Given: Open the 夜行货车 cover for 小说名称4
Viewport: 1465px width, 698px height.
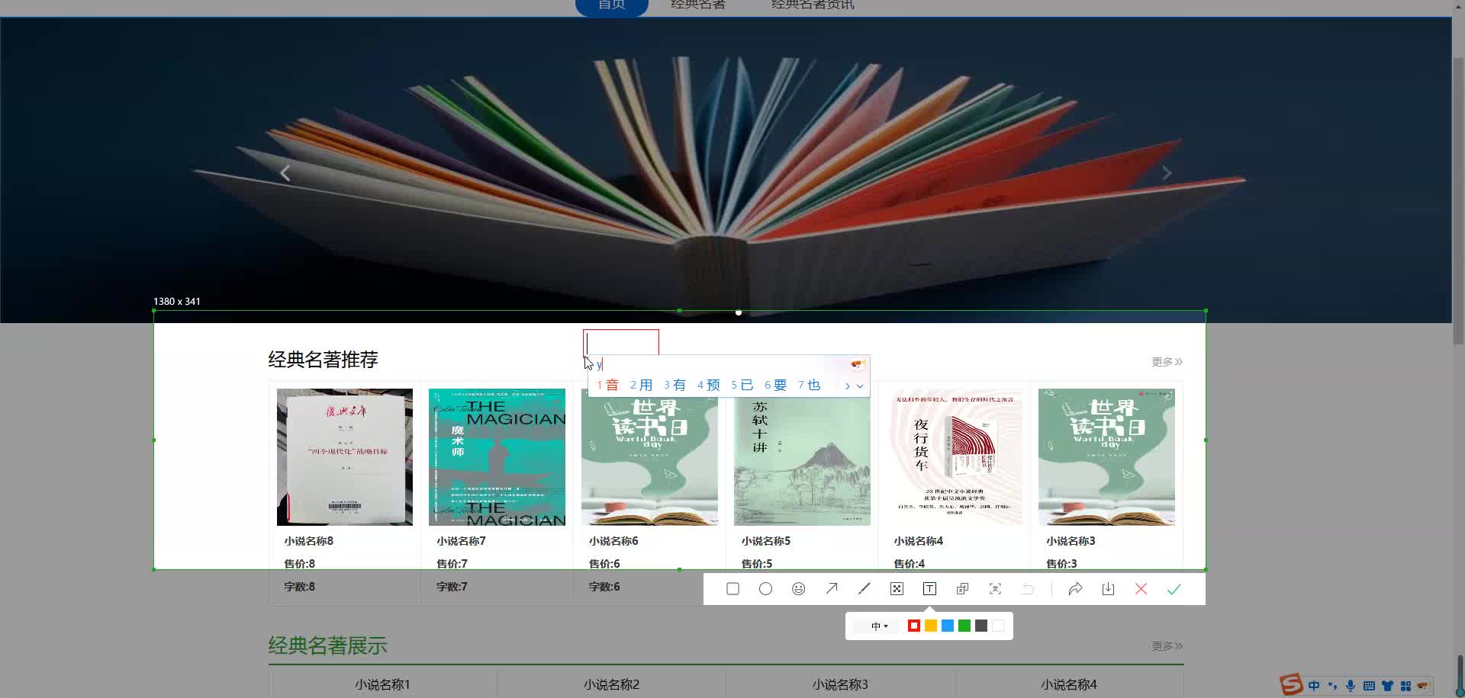Looking at the screenshot, I should tap(955, 457).
